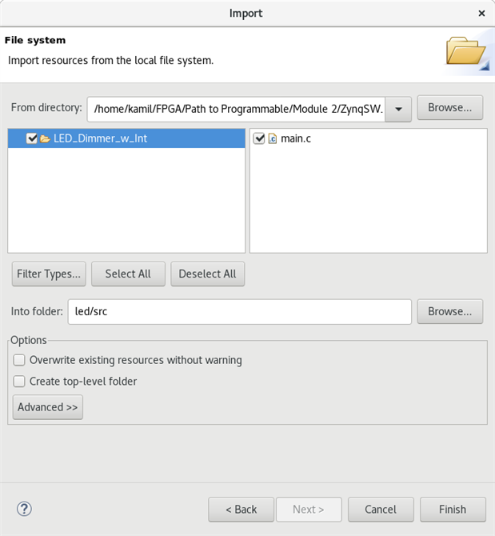Click the From directory path field
Viewport: 495px width, 536px height.
(x=238, y=108)
